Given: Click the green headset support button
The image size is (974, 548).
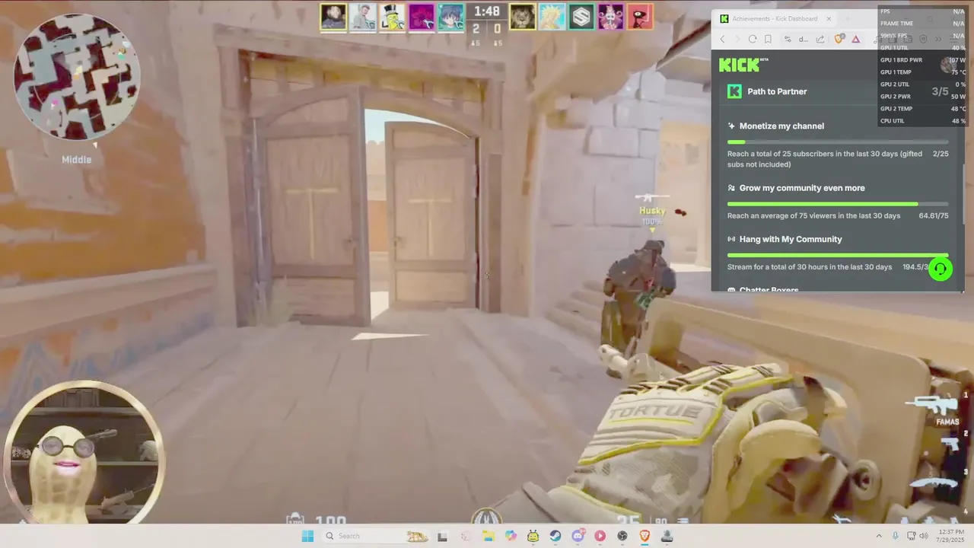Looking at the screenshot, I should point(941,269).
